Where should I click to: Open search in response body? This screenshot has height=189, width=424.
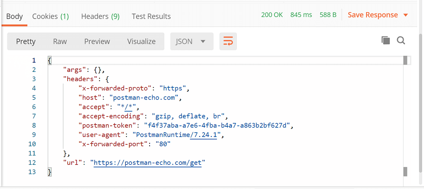401,41
